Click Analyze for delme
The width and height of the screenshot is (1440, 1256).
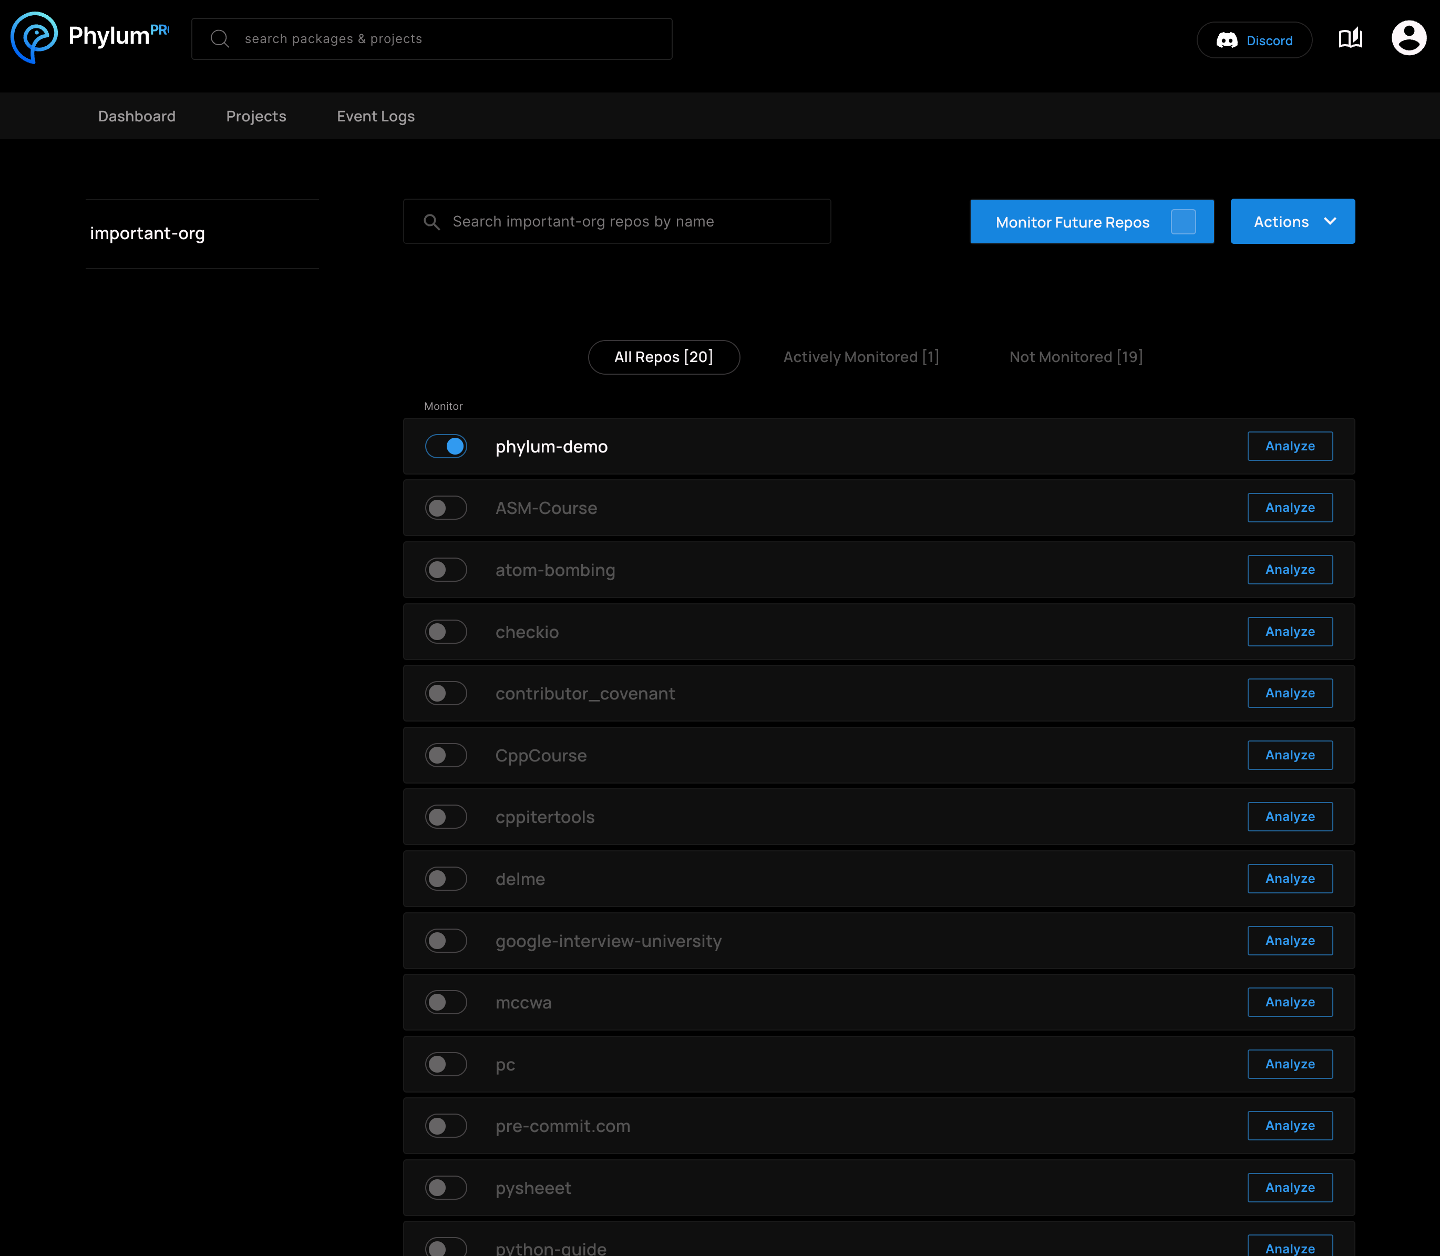click(x=1290, y=878)
